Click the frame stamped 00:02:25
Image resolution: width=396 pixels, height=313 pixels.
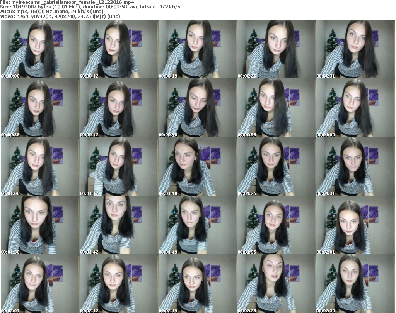277,284
